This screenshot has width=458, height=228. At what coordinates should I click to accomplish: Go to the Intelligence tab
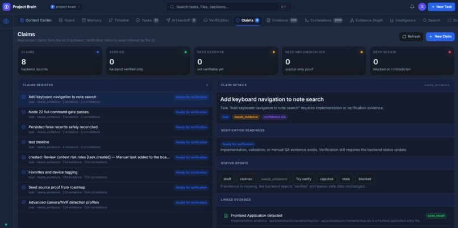(402, 20)
